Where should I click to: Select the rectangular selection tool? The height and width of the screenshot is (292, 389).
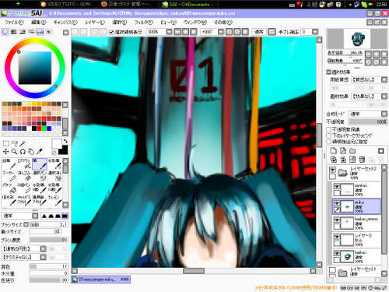click(6, 143)
